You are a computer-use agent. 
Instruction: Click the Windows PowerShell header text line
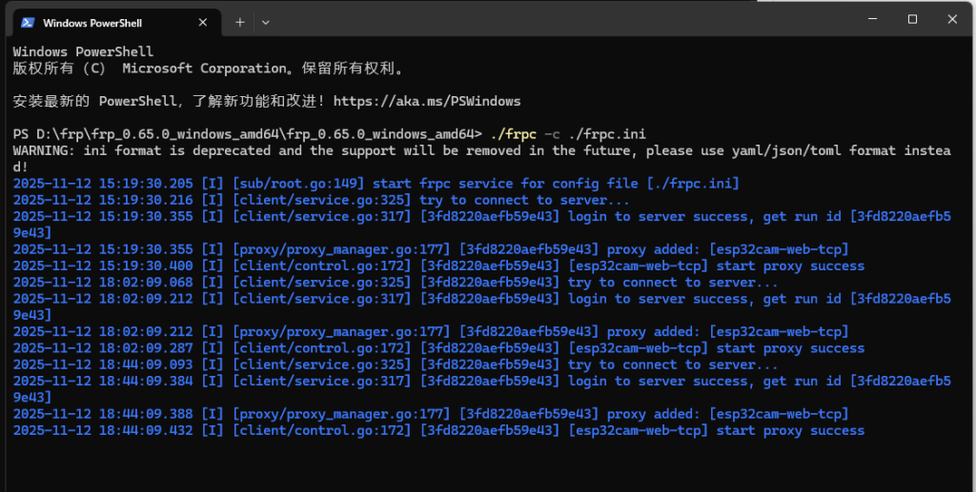point(83,51)
